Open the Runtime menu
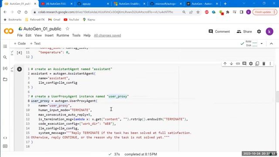 click(x=63, y=35)
